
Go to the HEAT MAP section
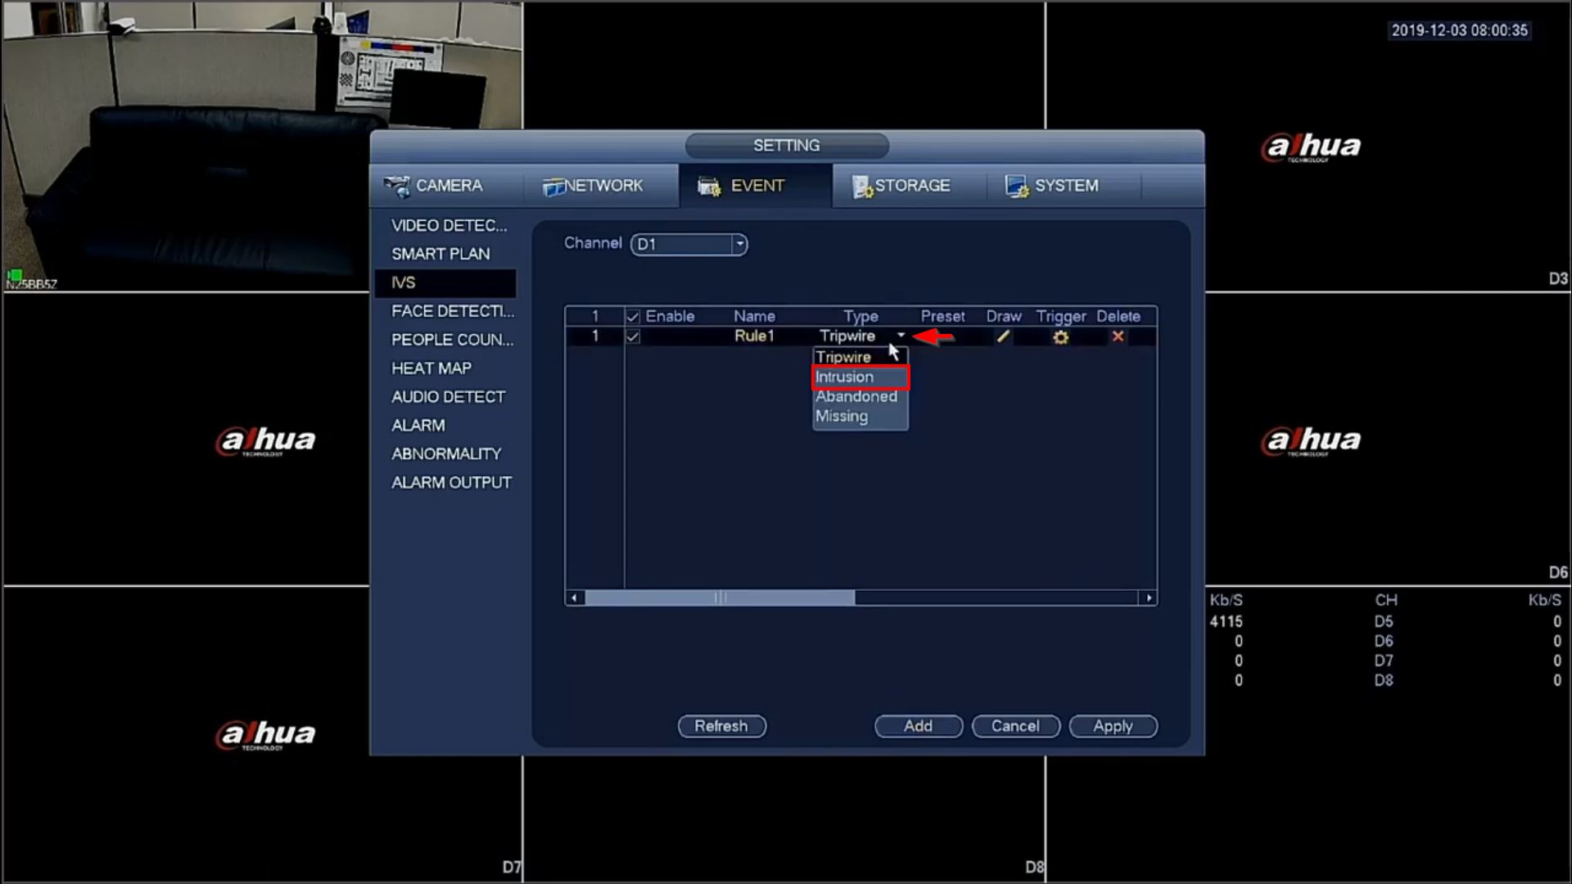click(x=431, y=368)
